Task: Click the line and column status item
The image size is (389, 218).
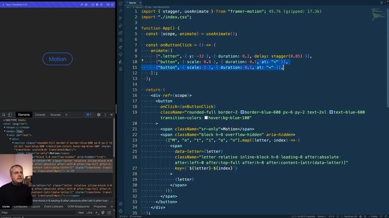Action: pos(303,217)
